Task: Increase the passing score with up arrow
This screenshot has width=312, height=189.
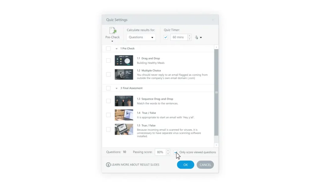Action: point(168,150)
